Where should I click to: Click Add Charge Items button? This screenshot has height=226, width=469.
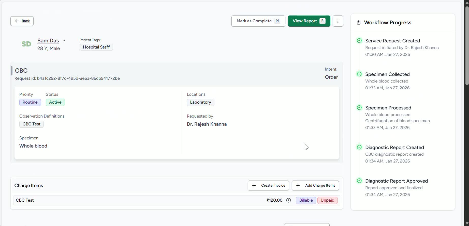pyautogui.click(x=315, y=186)
